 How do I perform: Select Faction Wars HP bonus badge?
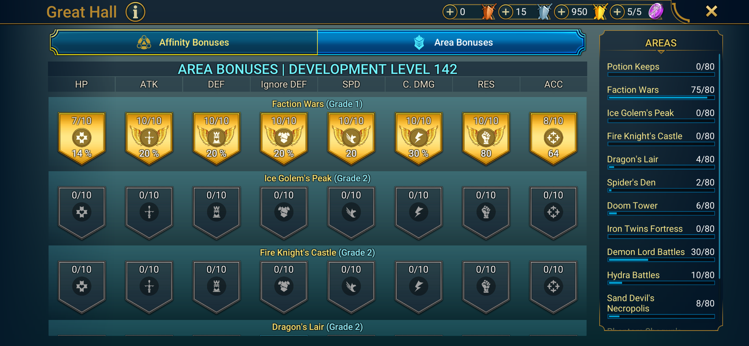click(x=82, y=138)
